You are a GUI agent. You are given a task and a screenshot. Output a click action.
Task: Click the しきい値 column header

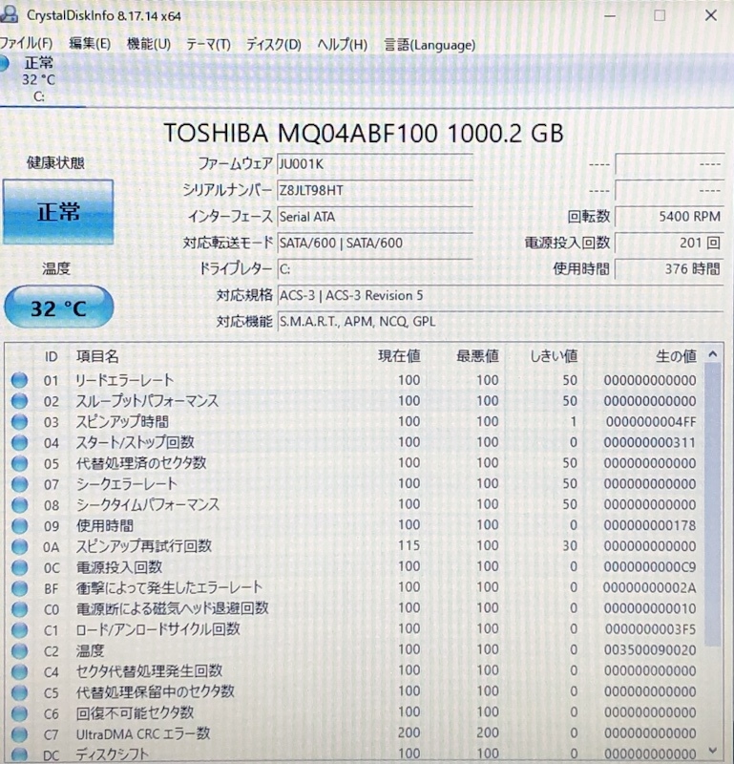(x=554, y=356)
